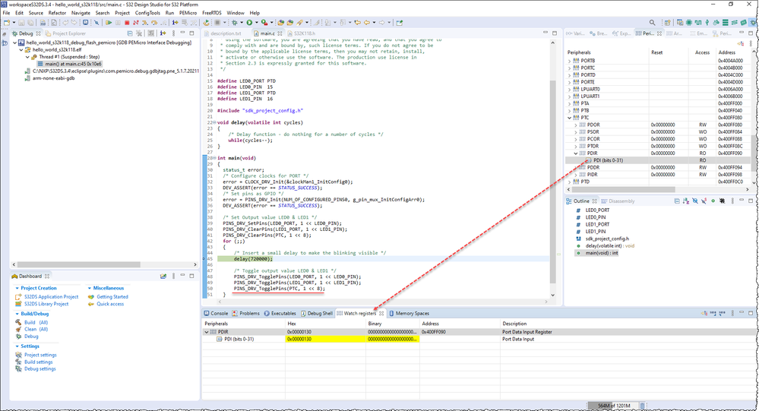Click the green chip Peripherals perspective icon
The height and width of the screenshot is (411, 759).
(x=689, y=22)
